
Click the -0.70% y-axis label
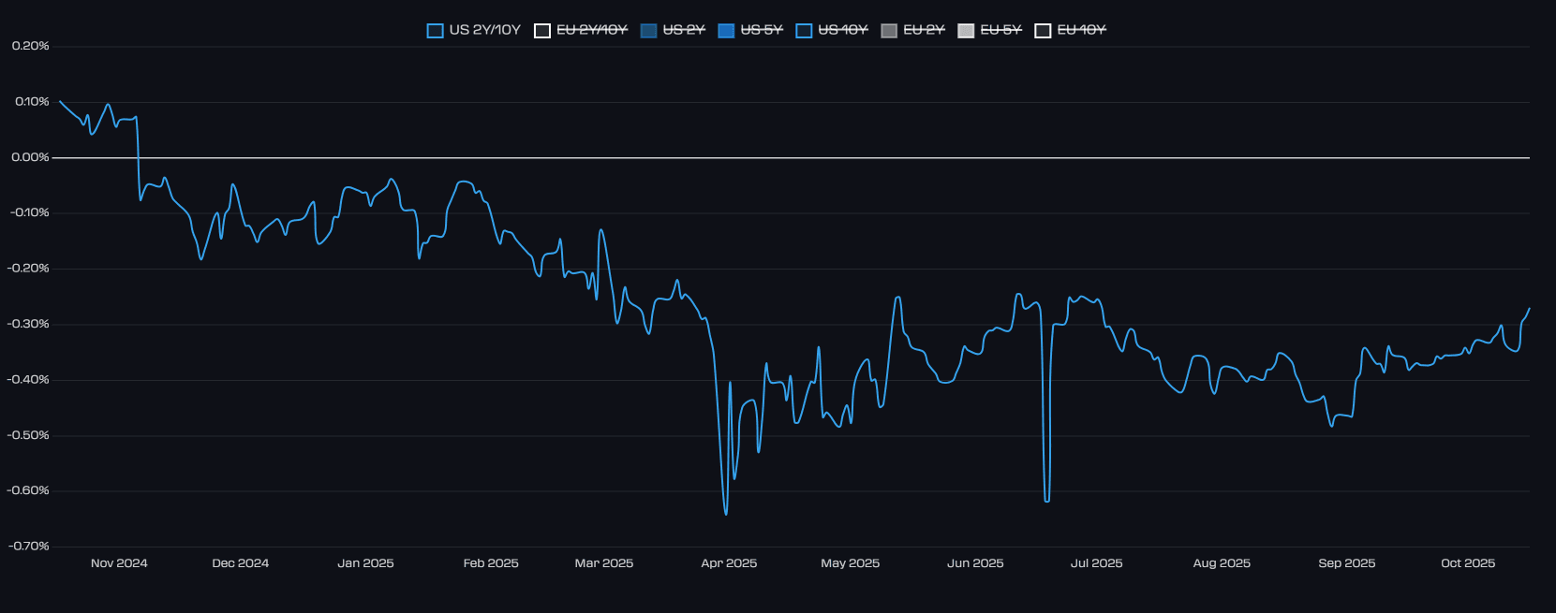[x=28, y=546]
